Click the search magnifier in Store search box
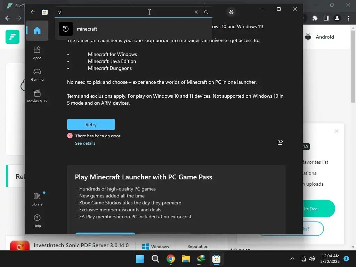Viewport: 356px width, 267px height. [x=206, y=12]
